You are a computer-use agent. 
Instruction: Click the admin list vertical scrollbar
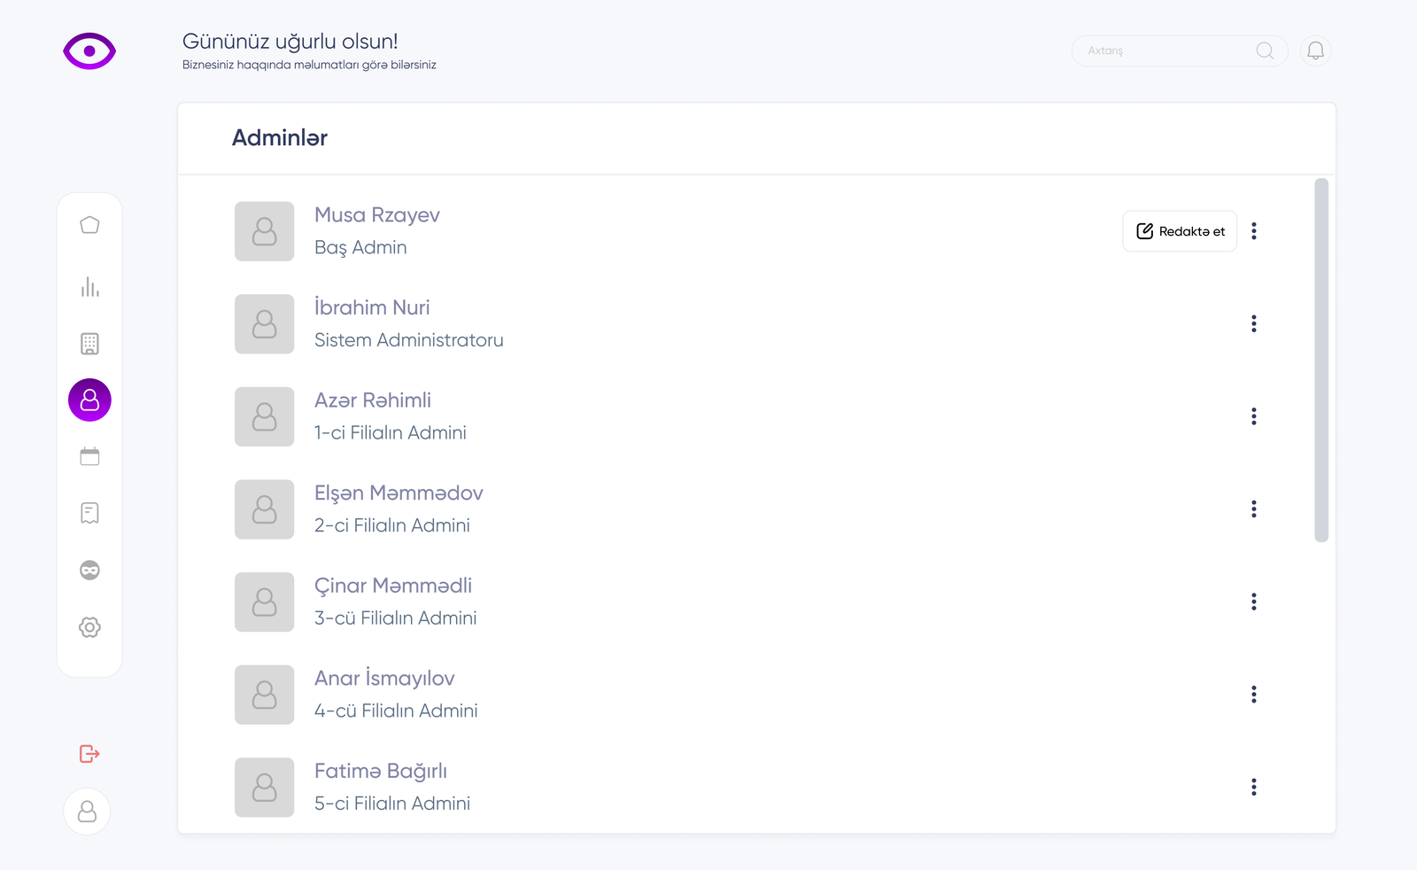pyautogui.click(x=1321, y=360)
